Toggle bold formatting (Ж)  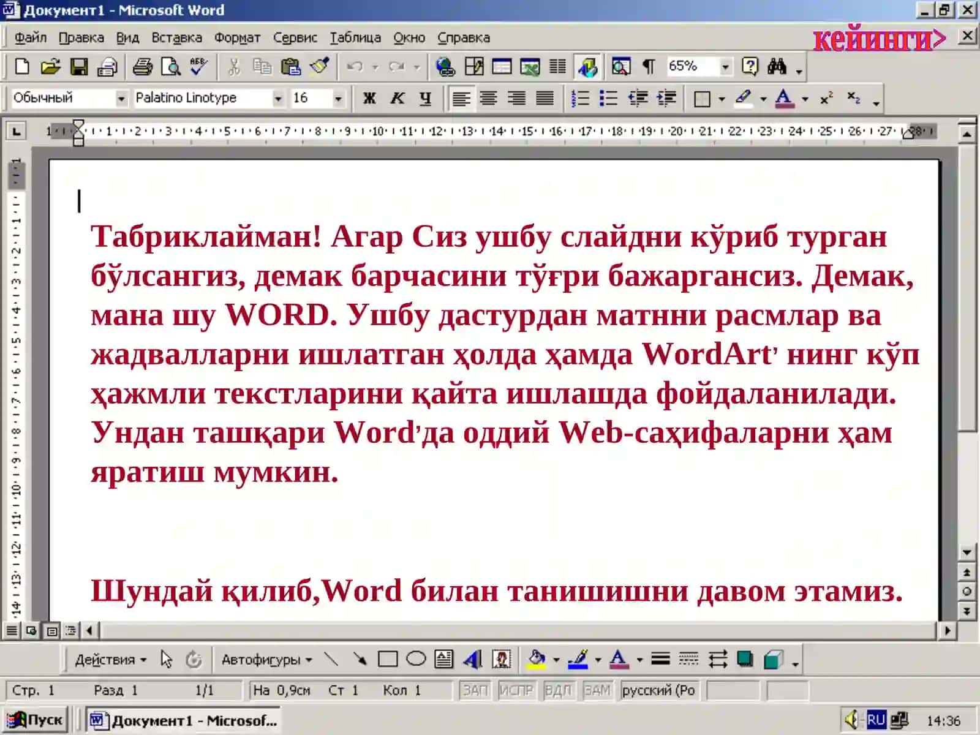point(369,98)
